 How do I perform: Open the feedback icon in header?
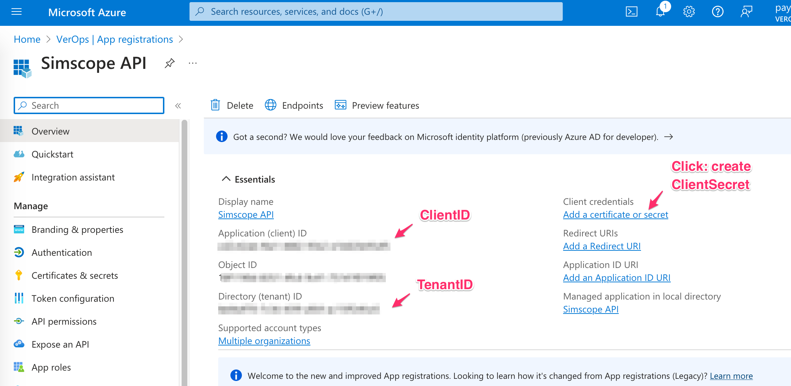(746, 12)
